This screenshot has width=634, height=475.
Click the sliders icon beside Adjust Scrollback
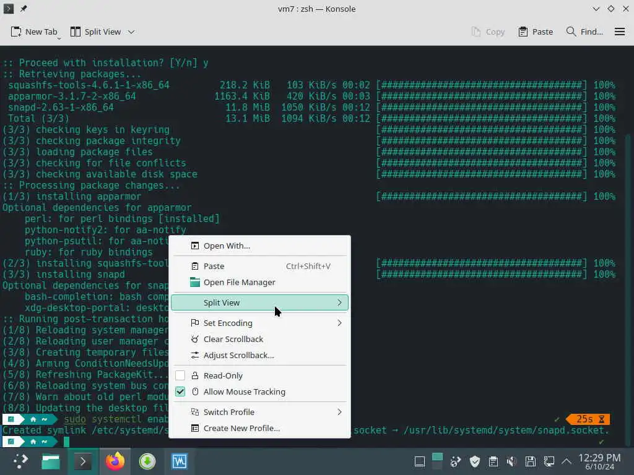195,355
